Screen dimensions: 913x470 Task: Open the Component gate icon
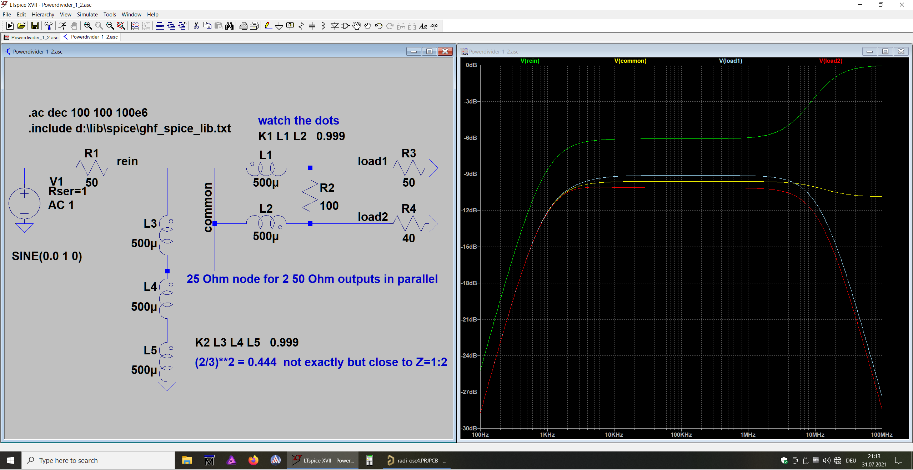pyautogui.click(x=346, y=26)
